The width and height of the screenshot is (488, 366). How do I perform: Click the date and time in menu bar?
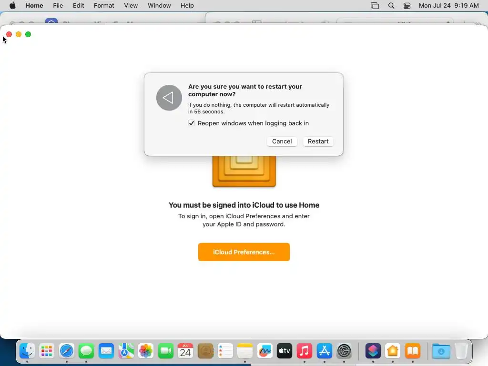click(x=448, y=6)
